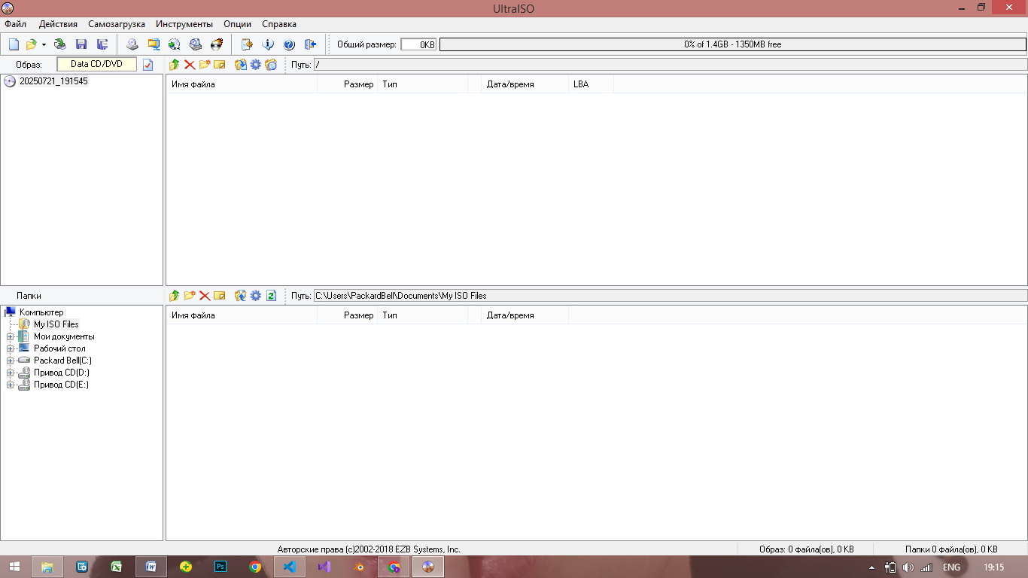Click the Burn CD/DVD image flame icon

pyautogui.click(x=217, y=44)
